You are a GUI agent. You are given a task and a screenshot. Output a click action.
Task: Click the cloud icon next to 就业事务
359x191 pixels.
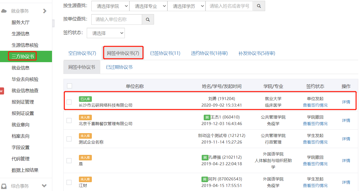(4, 11)
